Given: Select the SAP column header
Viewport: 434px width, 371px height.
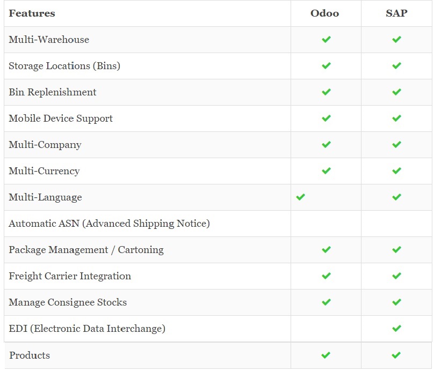Looking at the screenshot, I should pyautogui.click(x=396, y=13).
